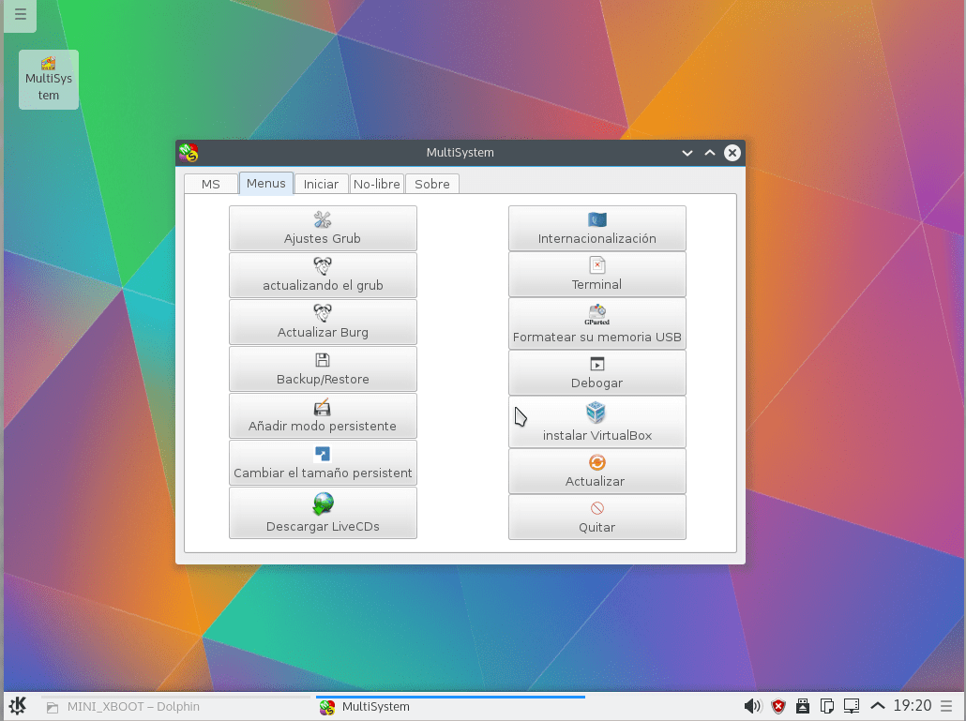The width and height of the screenshot is (966, 721).
Task: Switch to the No-libre tab
Action: coord(376,184)
